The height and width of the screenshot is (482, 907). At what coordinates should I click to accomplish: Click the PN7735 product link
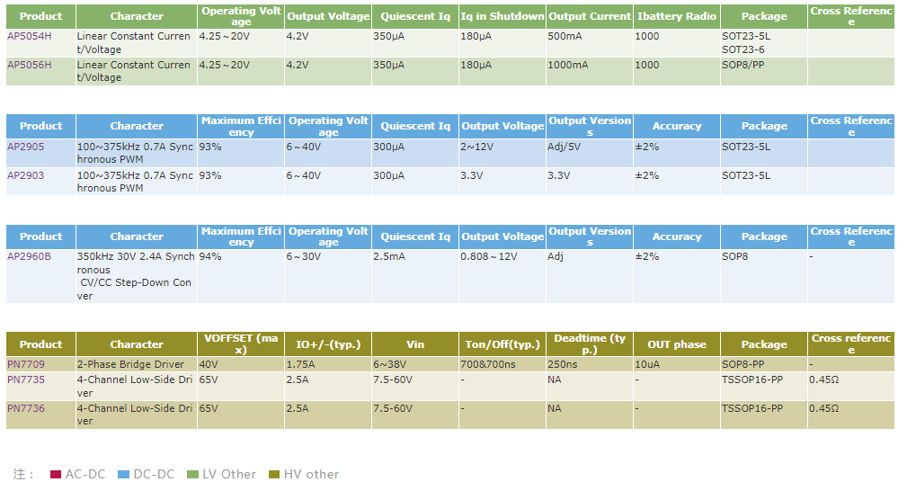point(26,380)
